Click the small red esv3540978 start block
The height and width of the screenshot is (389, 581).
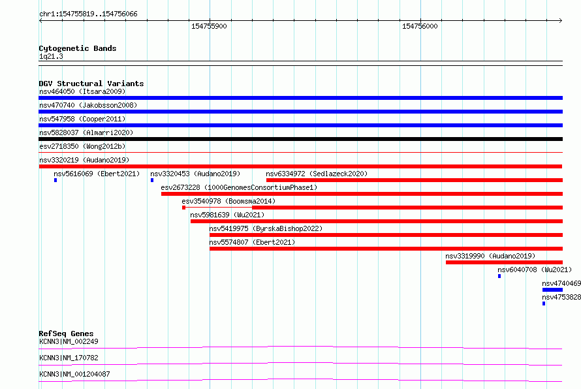click(184, 208)
